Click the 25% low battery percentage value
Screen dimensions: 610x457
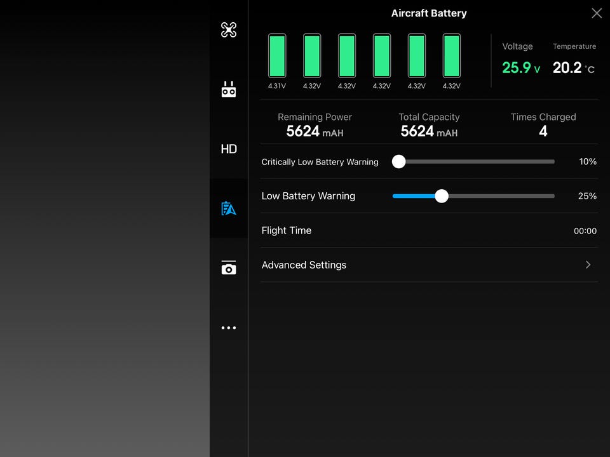click(586, 196)
